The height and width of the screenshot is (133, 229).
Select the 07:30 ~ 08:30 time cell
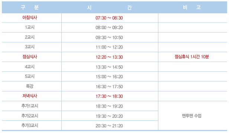click(x=109, y=18)
